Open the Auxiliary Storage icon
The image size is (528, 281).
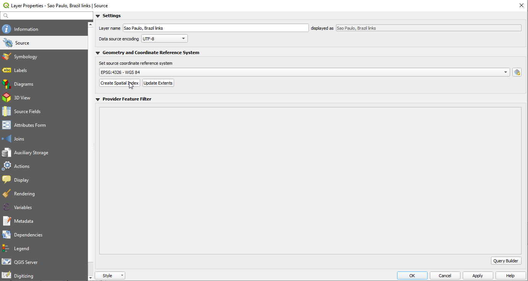6,153
